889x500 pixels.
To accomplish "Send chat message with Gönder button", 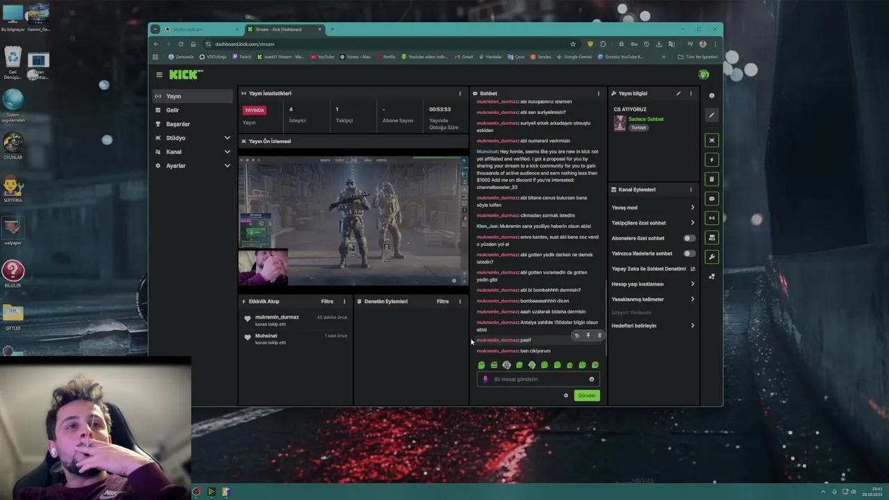I will point(587,396).
